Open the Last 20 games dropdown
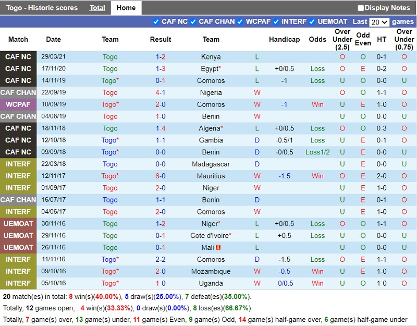 click(379, 22)
